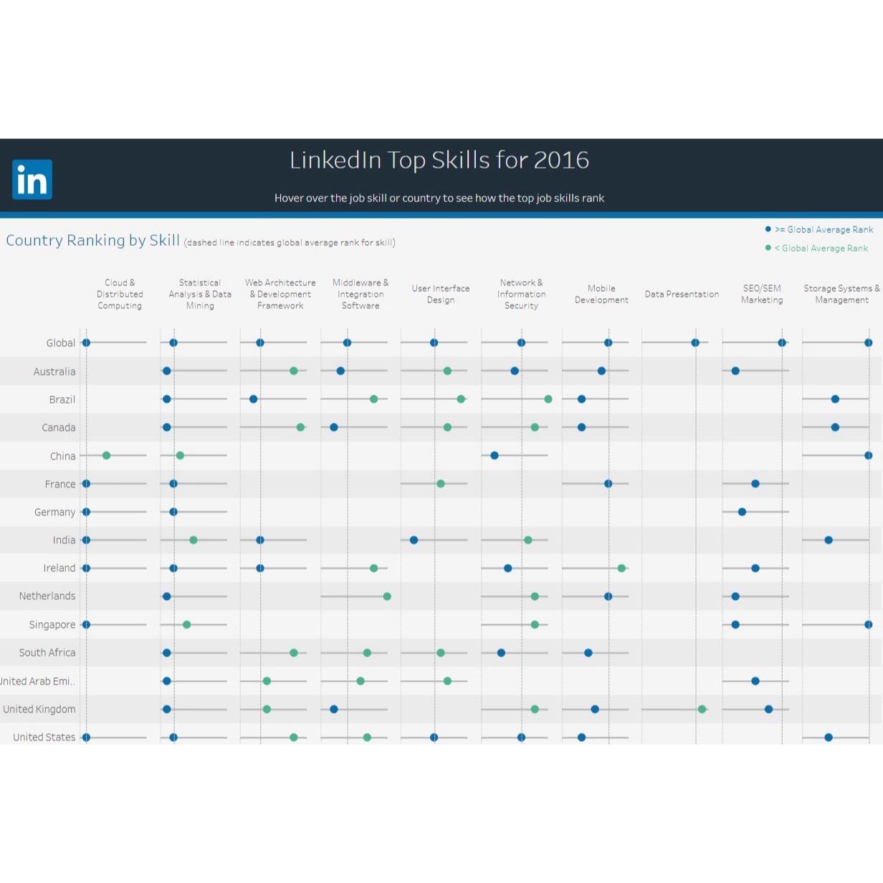Viewport: 883px width, 883px height.
Task: Click the User Interface Design header
Action: 441,294
